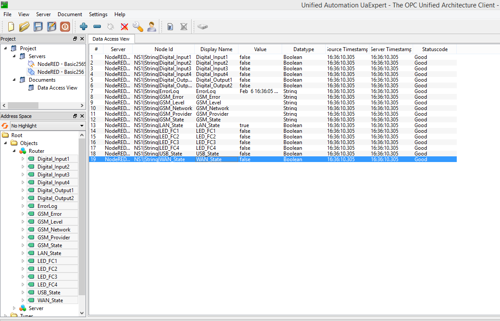500x321 pixels.
Task: Select the ErrorLog row in data view
Action: click(272, 91)
